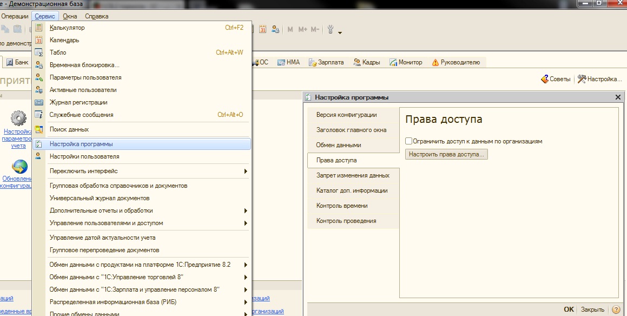The image size is (627, 316).
Task: Click the Настройка программы checklist icon in menu
Action: pyautogui.click(x=38, y=144)
